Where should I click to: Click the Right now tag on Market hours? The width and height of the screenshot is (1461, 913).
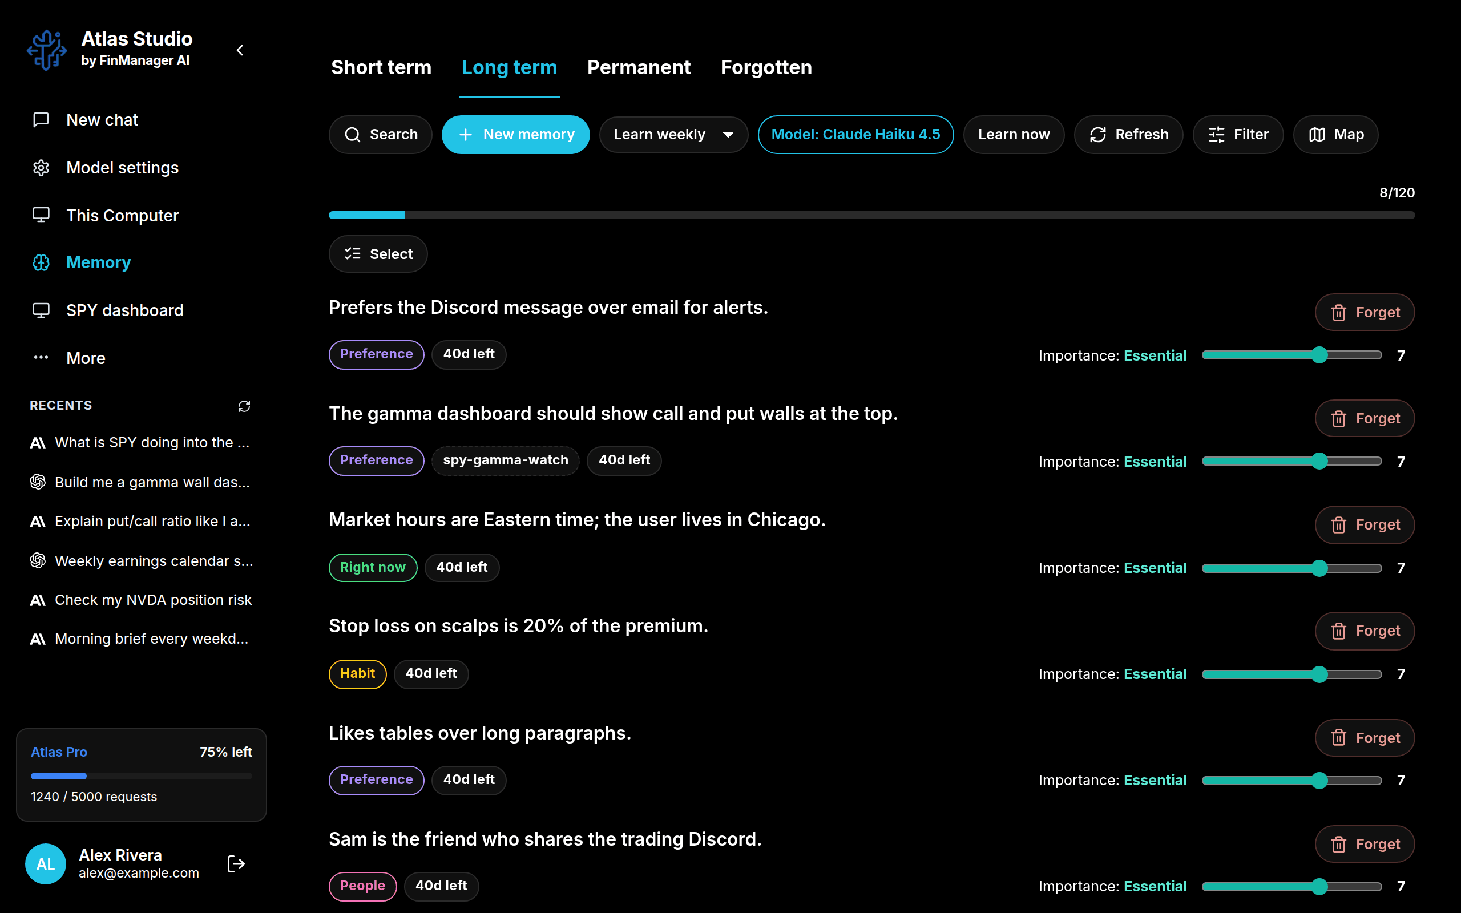tap(373, 567)
